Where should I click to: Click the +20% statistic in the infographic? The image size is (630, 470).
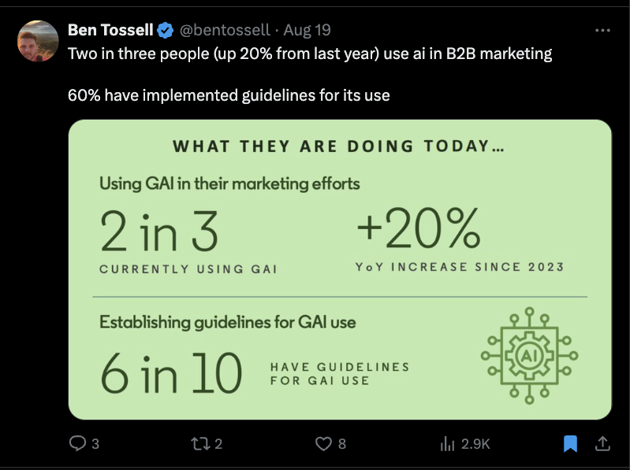point(419,228)
